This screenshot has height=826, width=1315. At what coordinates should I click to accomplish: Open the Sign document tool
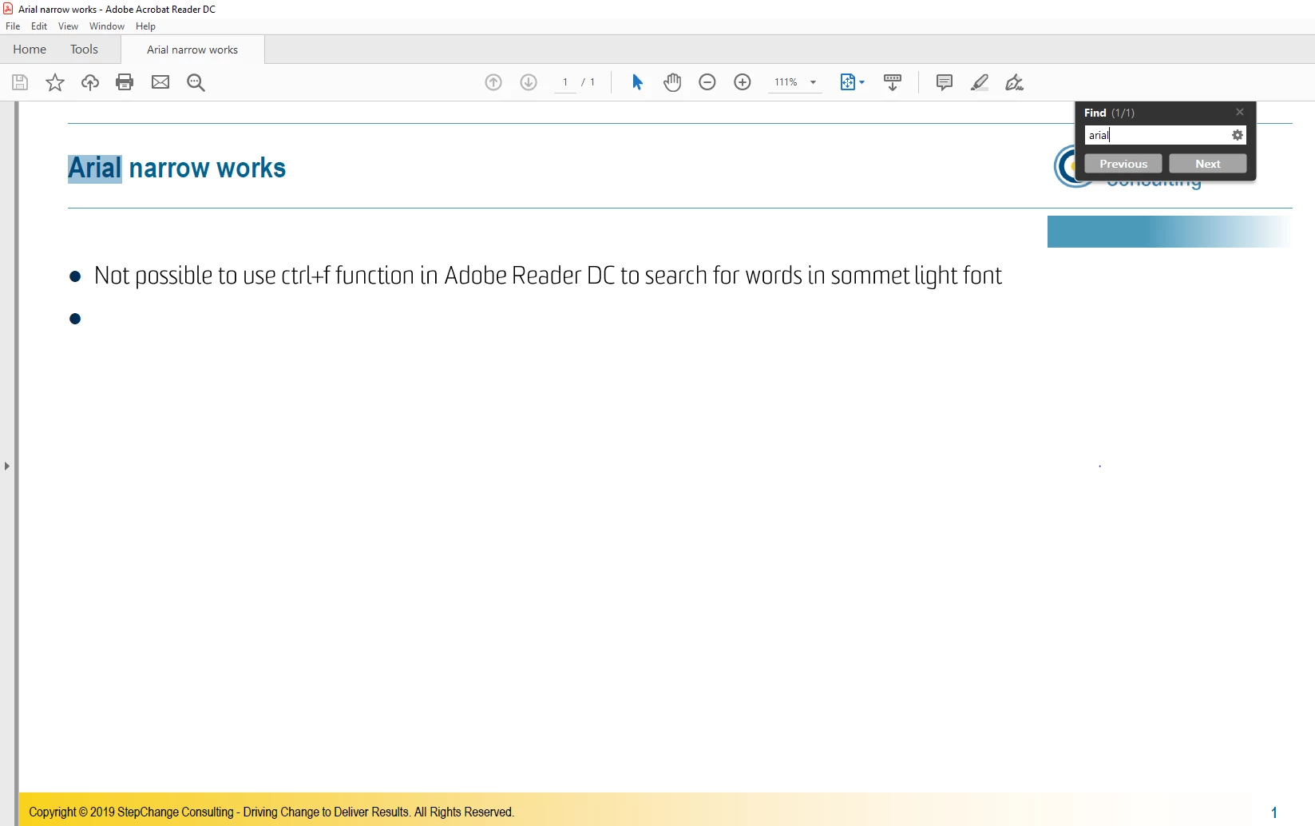pyautogui.click(x=1015, y=82)
